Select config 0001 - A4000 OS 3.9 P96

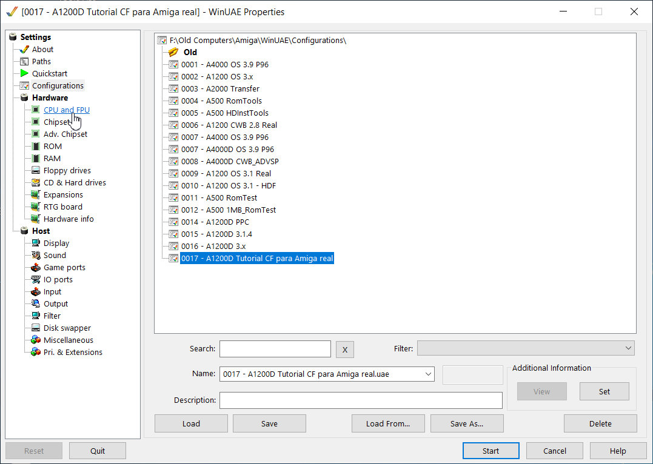click(x=225, y=64)
